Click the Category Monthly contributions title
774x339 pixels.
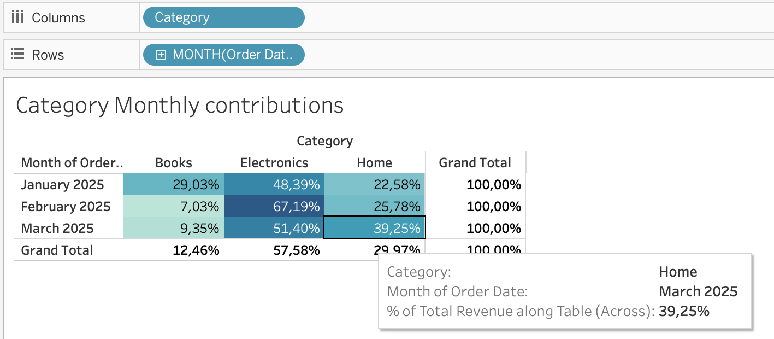180,105
